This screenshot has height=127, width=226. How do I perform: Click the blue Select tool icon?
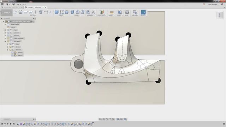click(143, 12)
